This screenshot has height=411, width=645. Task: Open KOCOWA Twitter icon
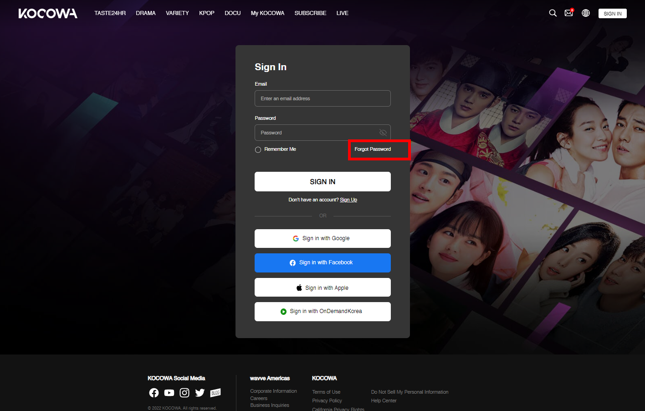pos(200,393)
